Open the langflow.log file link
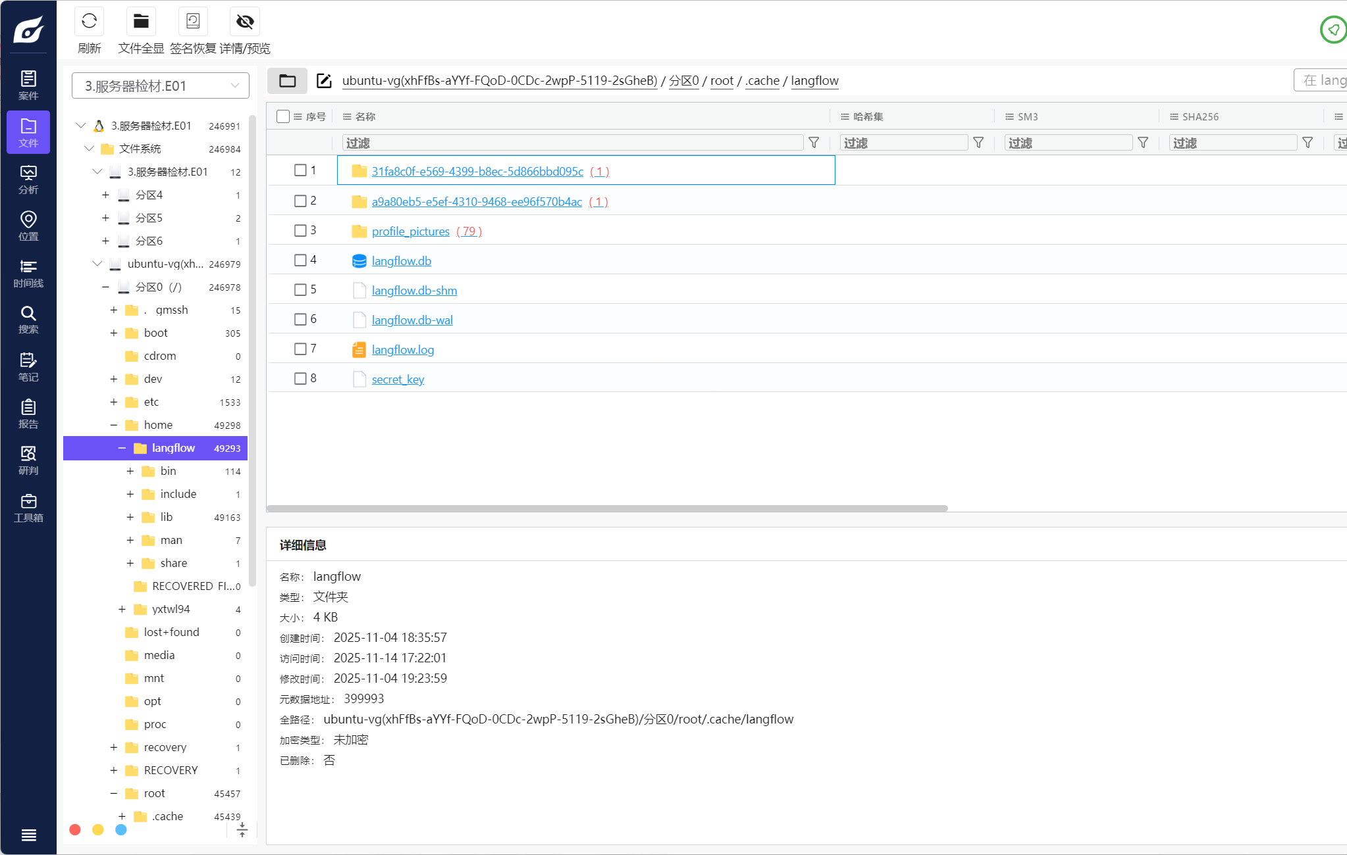The height and width of the screenshot is (855, 1347). pos(402,350)
